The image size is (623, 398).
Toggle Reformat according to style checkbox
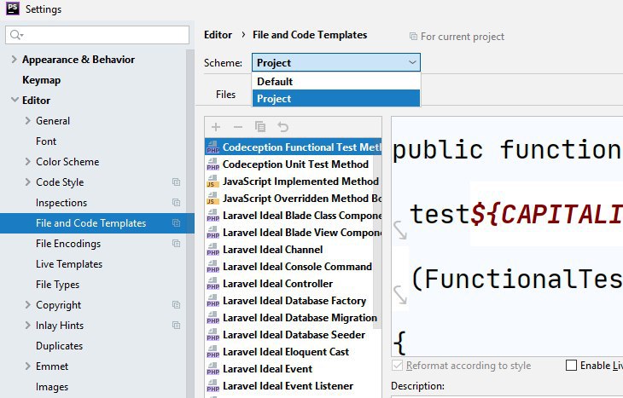[x=397, y=365]
